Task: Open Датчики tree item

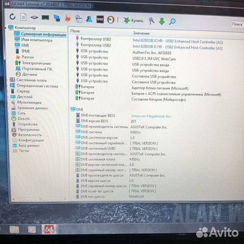Action: pyautogui.click(x=27, y=75)
